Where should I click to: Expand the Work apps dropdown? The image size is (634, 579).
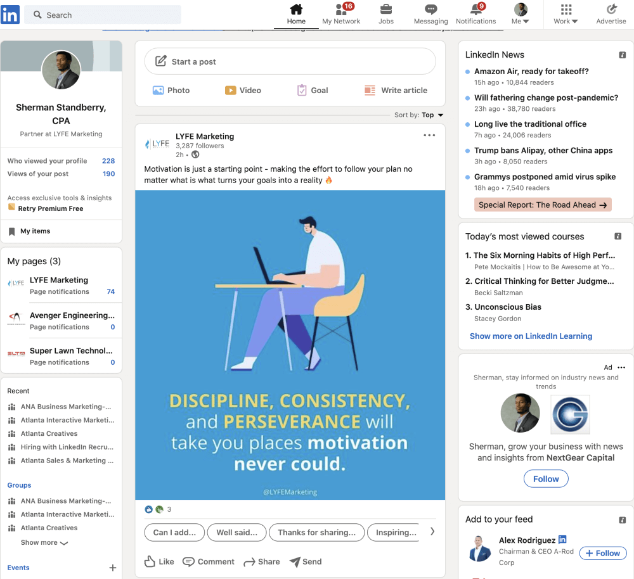pos(566,14)
